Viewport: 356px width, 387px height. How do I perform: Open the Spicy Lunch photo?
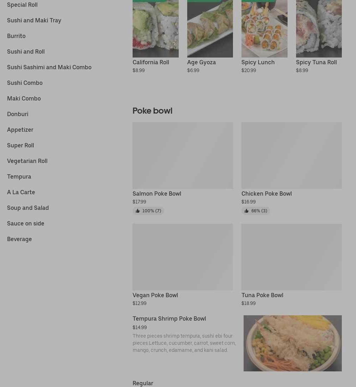click(x=264, y=29)
